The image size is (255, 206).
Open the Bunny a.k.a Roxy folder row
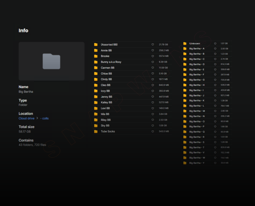pyautogui.click(x=111, y=62)
